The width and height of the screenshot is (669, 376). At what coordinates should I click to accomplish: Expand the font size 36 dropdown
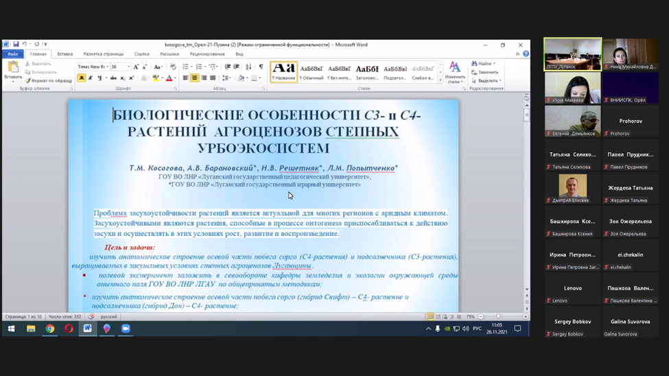128,67
